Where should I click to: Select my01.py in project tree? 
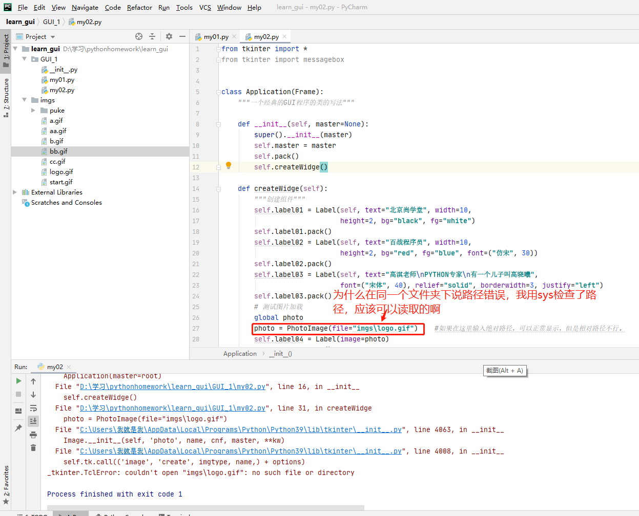pyautogui.click(x=62, y=79)
